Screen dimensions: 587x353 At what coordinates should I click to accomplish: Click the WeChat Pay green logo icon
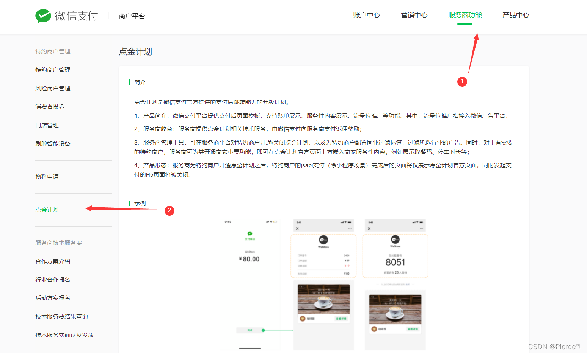[x=43, y=16]
